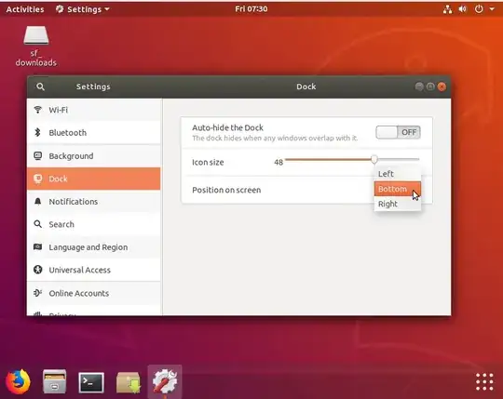503x399 pixels.
Task: Open Firefox from the dock
Action: [x=18, y=381]
